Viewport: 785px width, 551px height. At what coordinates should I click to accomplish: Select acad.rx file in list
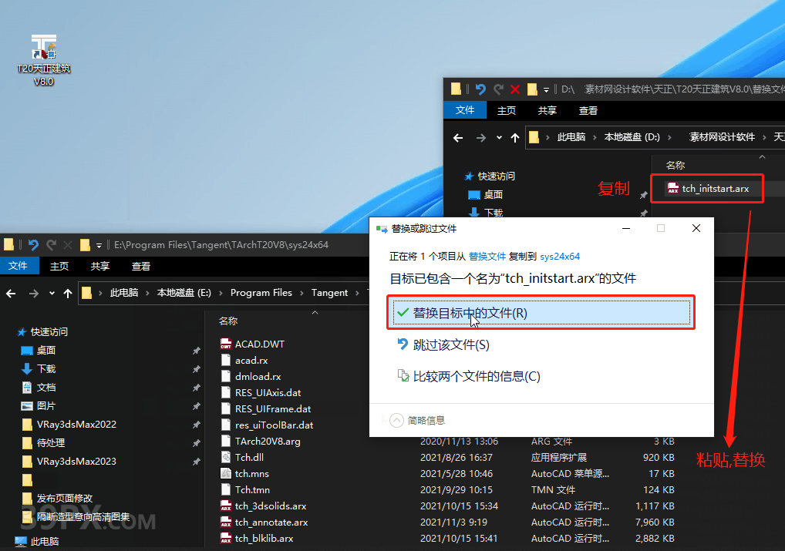coord(244,361)
